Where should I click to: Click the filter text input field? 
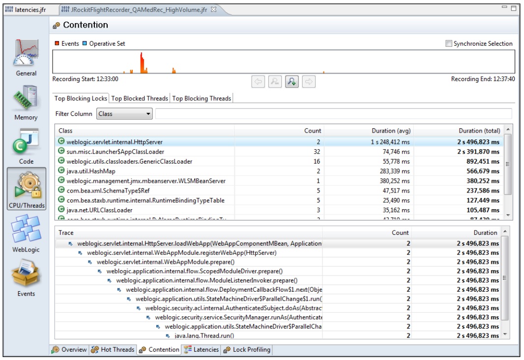click(x=333, y=114)
